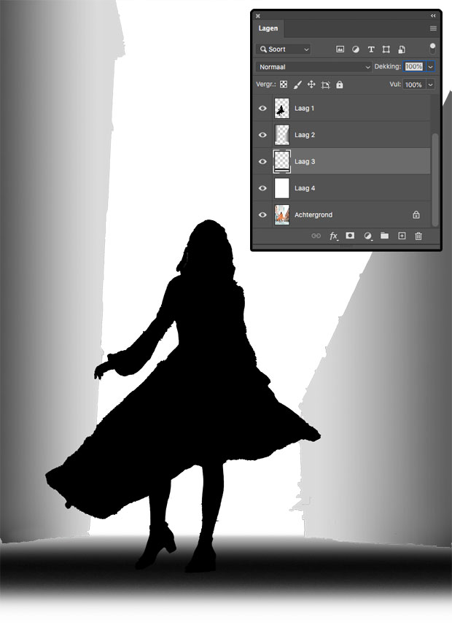Select the Lagen panel tab
Viewport: 452px width, 633px height.
pos(268,28)
